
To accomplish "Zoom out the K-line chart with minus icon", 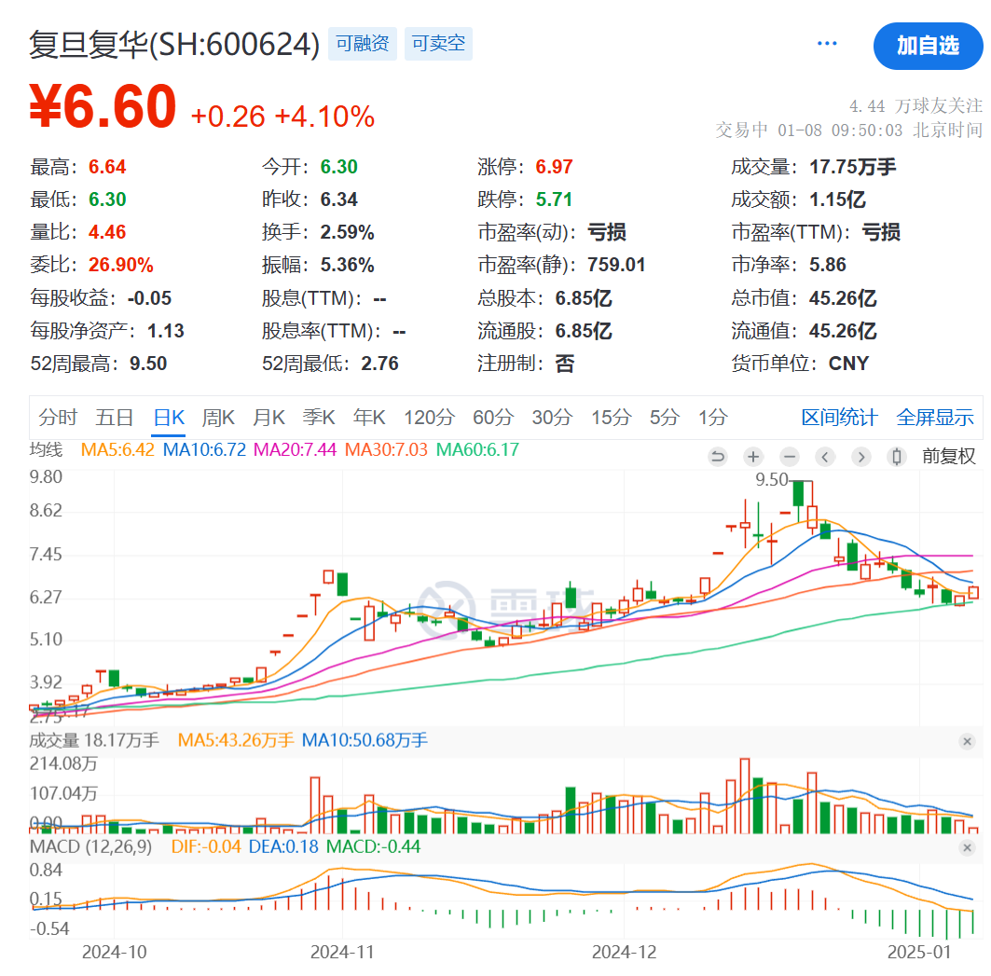I will (x=790, y=457).
